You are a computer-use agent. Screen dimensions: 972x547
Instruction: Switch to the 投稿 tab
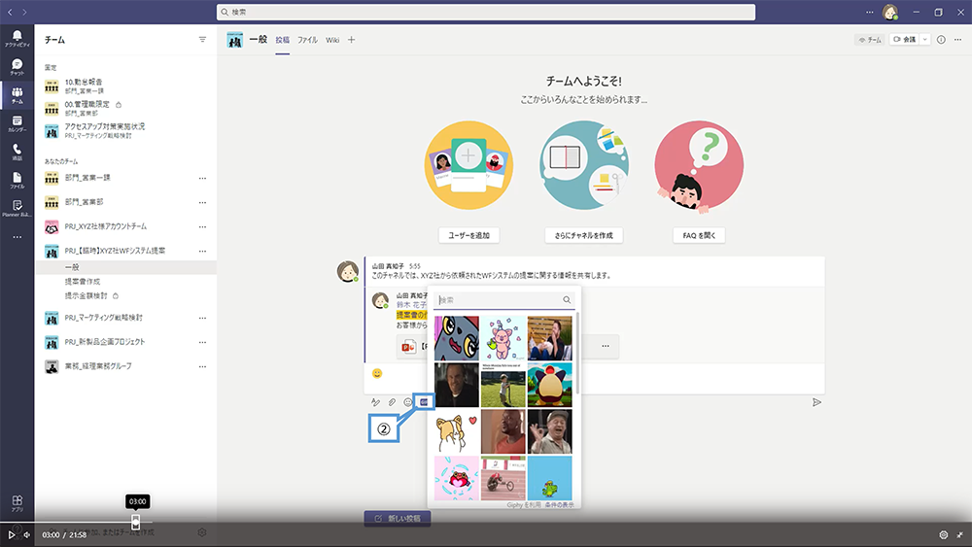pyautogui.click(x=283, y=40)
